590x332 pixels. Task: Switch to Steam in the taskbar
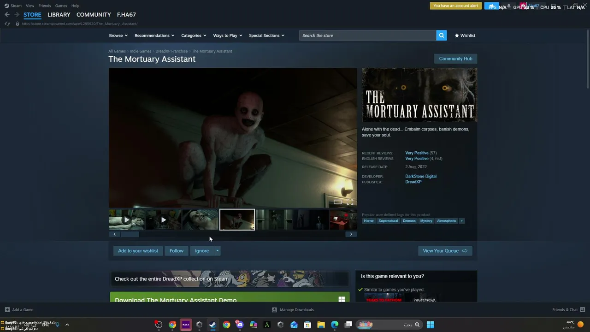[212, 325]
